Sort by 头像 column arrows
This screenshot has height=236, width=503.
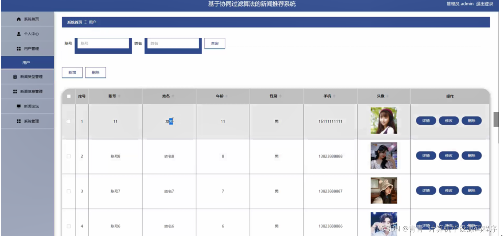(x=388, y=96)
